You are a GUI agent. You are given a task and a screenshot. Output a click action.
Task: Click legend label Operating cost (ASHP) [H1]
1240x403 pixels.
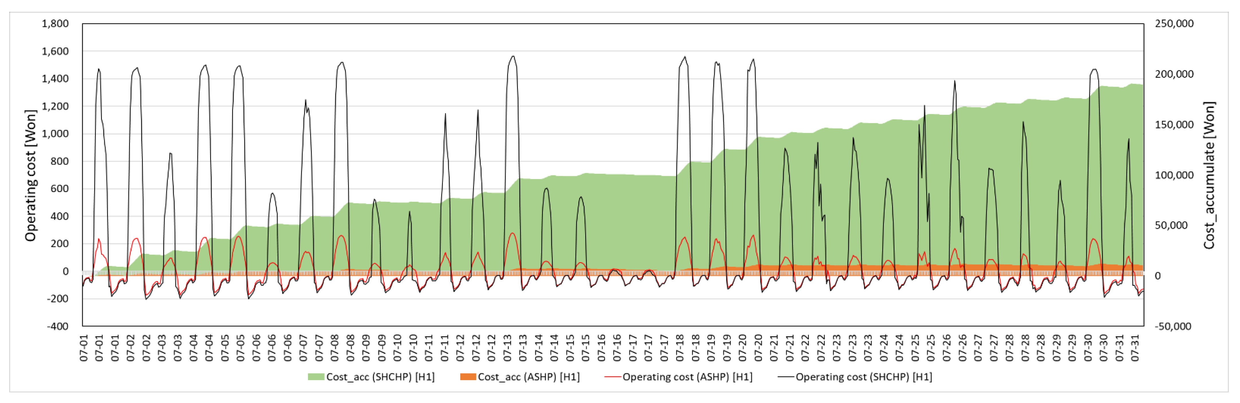(x=687, y=377)
